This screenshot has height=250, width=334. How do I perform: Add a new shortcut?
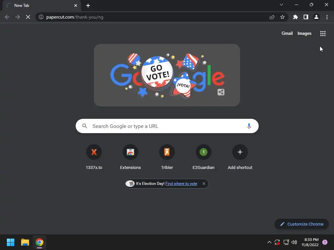coord(240,157)
